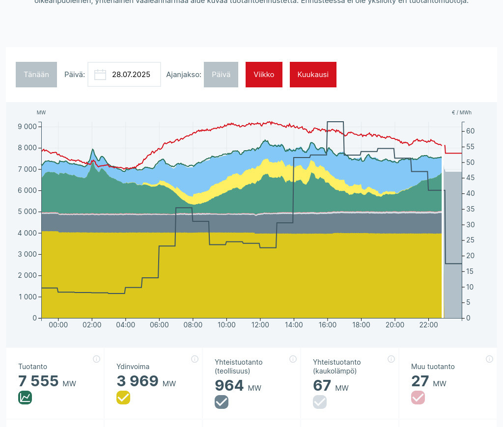Toggle the pink Muu tuotanto checkbox
Screen dimensions: 503x427
point(418,398)
